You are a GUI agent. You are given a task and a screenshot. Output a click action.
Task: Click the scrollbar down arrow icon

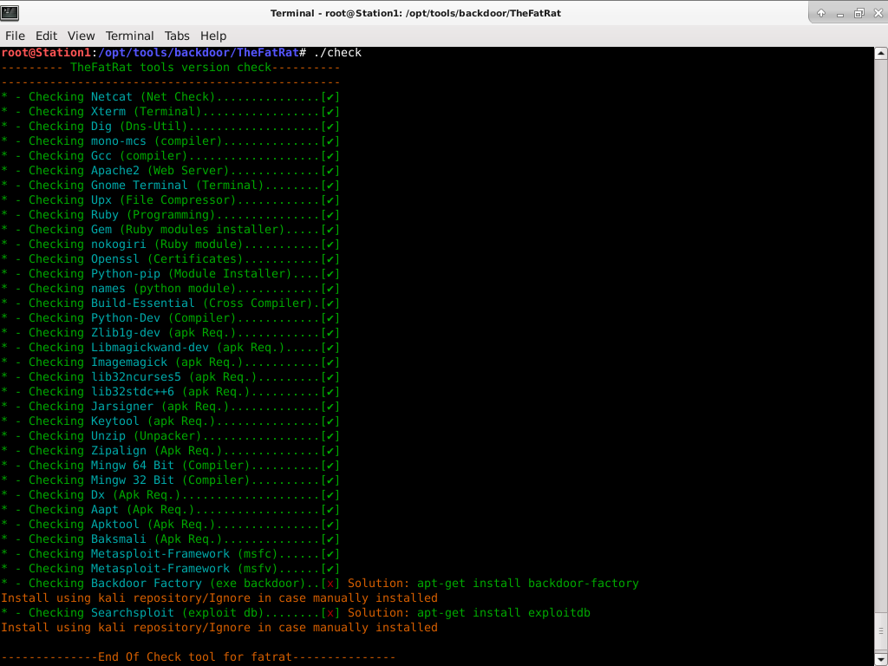pos(881,660)
